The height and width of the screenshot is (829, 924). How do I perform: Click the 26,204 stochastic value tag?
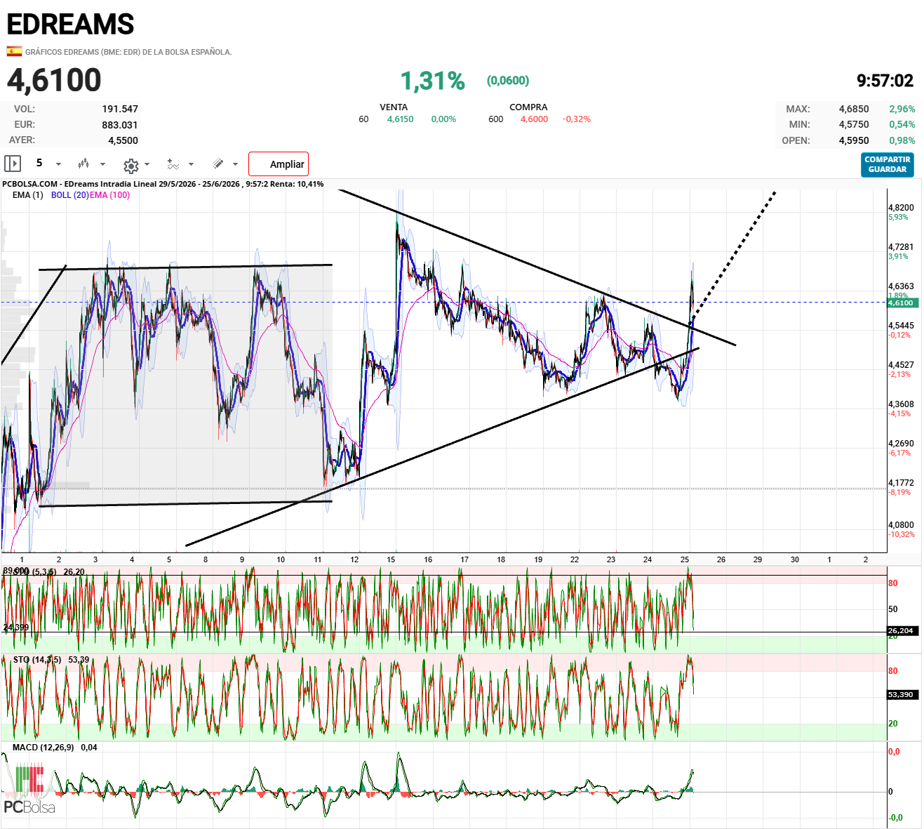[901, 630]
